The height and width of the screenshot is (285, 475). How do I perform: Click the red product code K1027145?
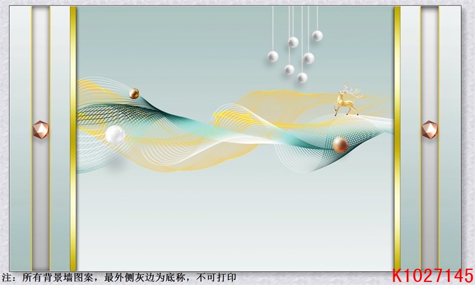(433, 275)
